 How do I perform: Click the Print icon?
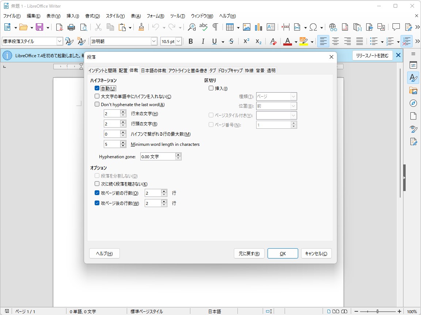tap(71, 27)
